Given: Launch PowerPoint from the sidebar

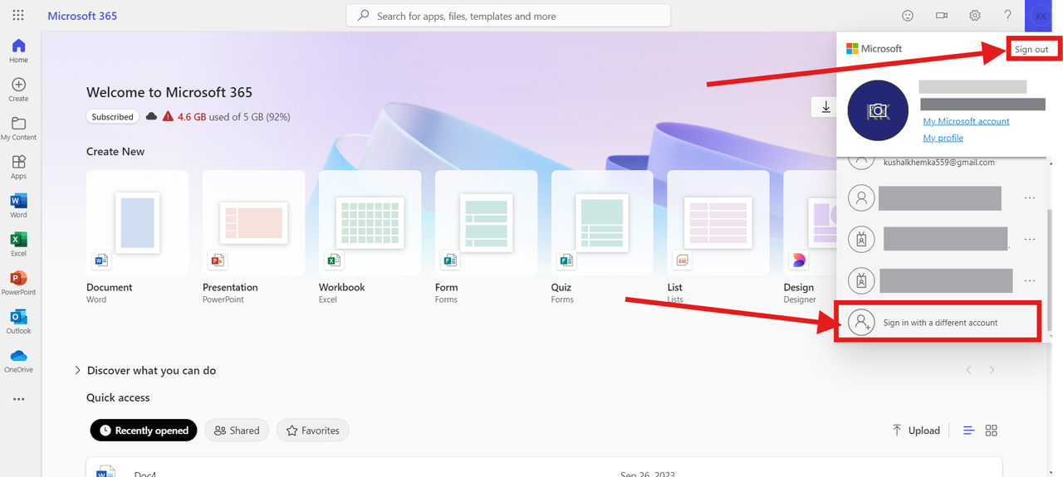Looking at the screenshot, I should coord(18,283).
